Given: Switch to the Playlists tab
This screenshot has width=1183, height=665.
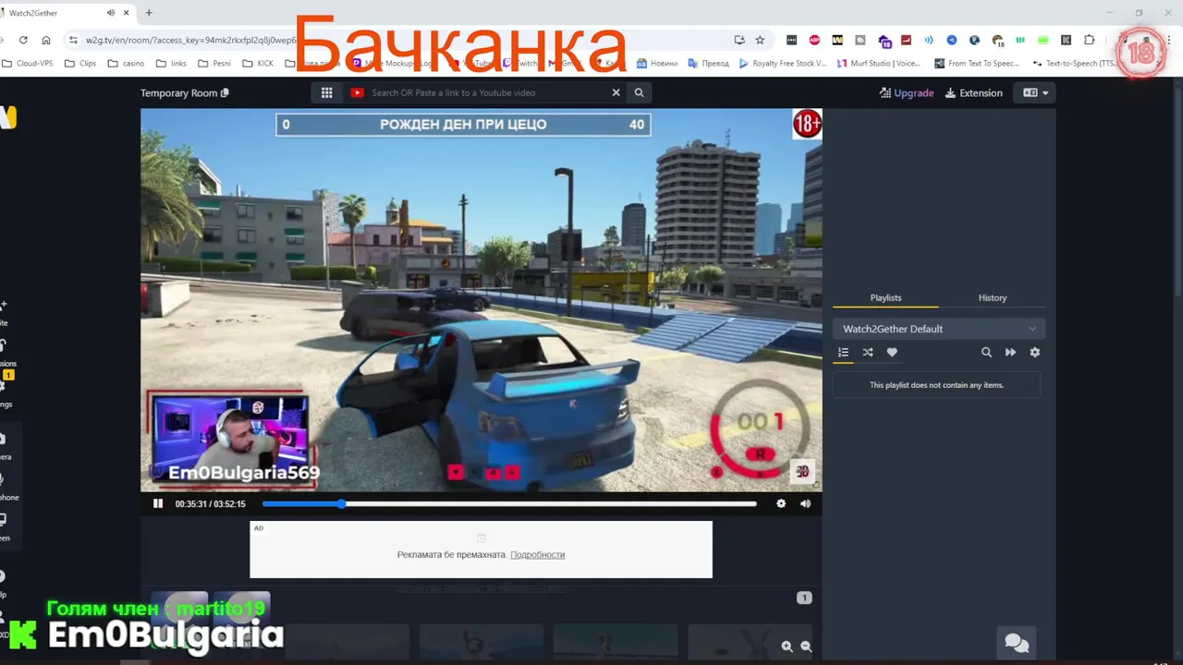Looking at the screenshot, I should (885, 297).
